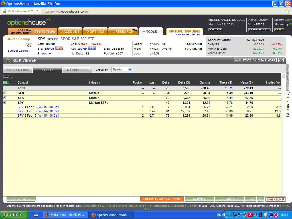
Task: Open Risk Statements & Disclosures link
Action: coord(166,206)
